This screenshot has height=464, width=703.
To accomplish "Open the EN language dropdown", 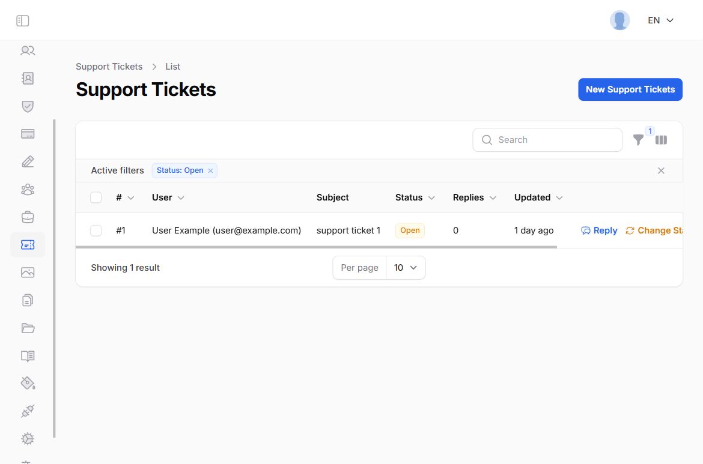I will click(660, 20).
